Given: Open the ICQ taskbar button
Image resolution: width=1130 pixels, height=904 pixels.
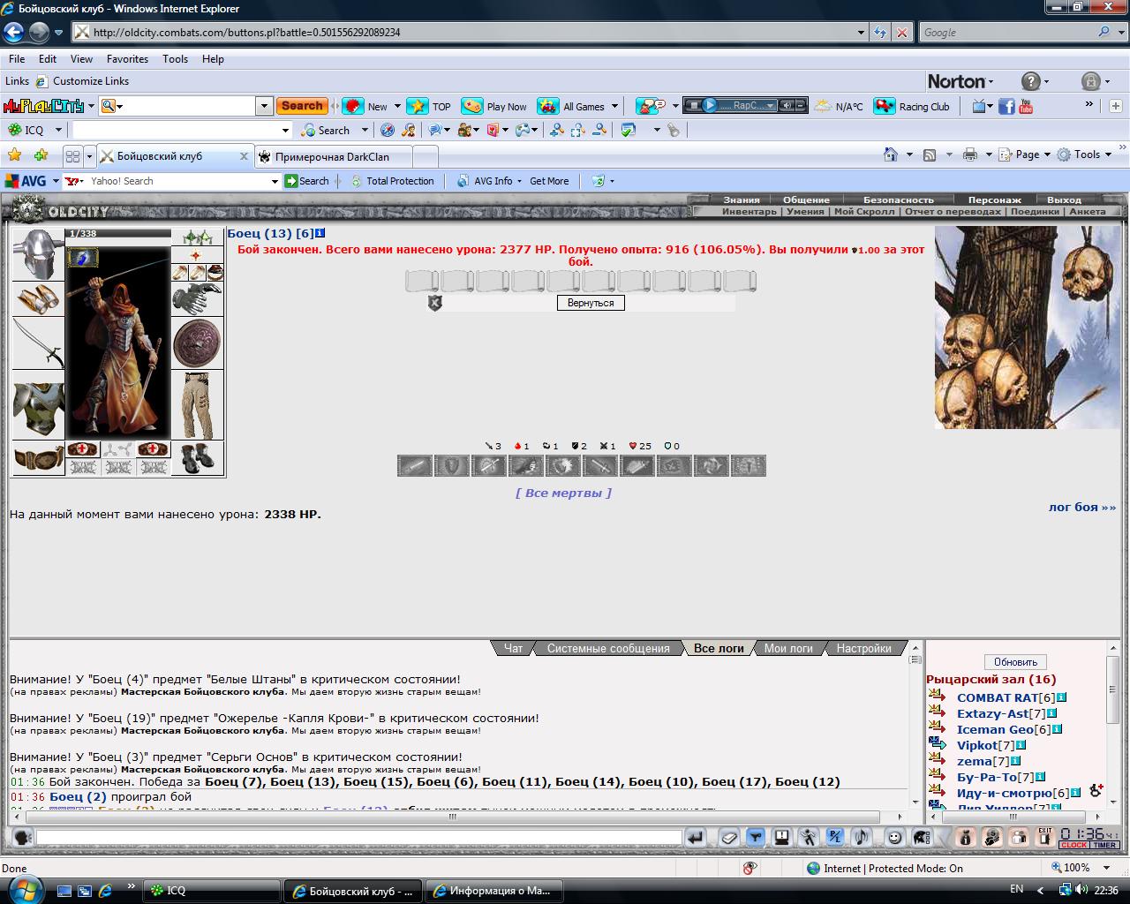Looking at the screenshot, I should point(212,891).
